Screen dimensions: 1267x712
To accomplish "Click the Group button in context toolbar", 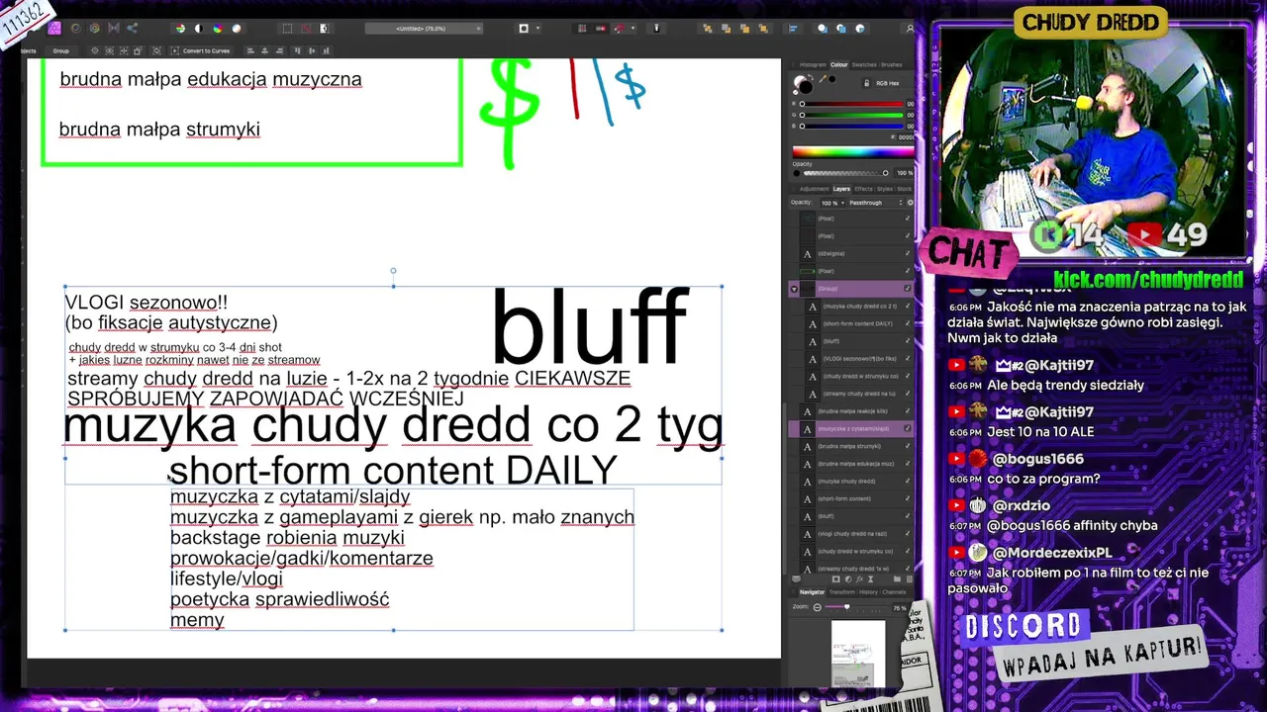I will coord(60,50).
